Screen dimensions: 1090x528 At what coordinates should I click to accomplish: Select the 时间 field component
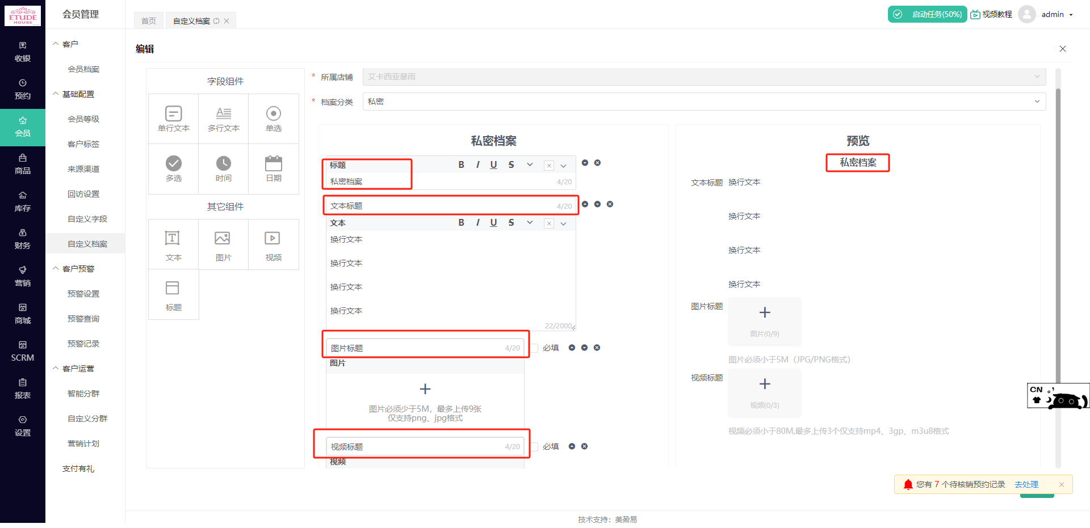tap(223, 168)
